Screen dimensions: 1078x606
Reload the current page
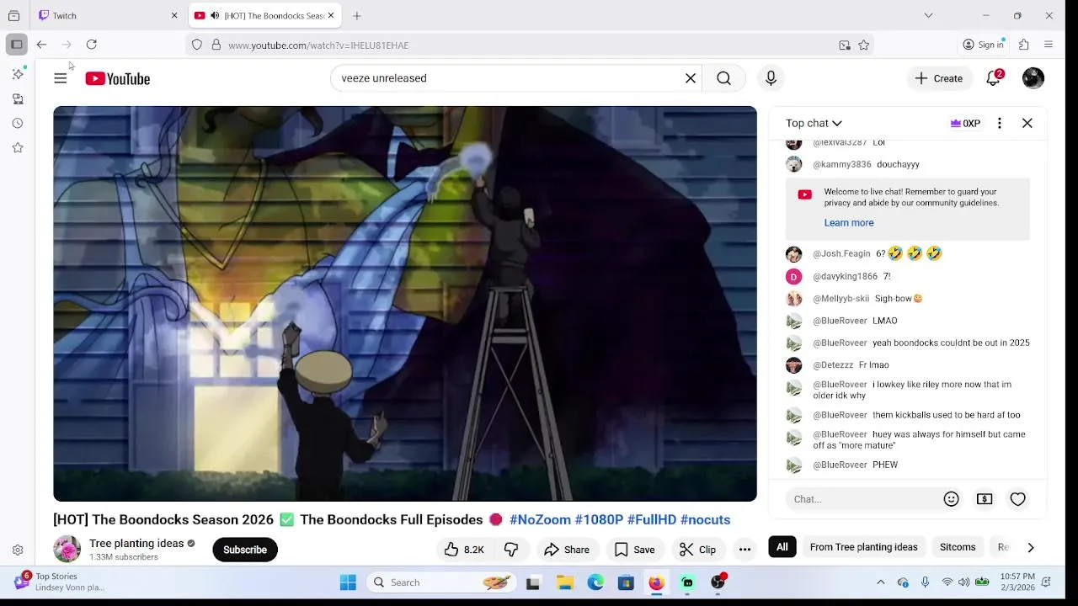pos(92,45)
